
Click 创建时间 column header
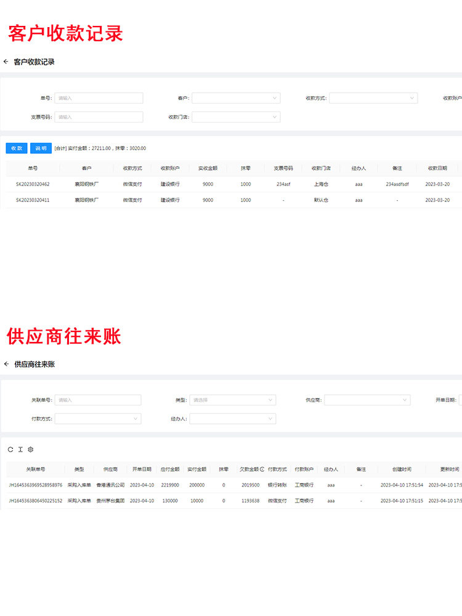pos(402,469)
